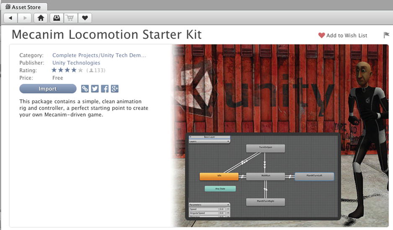Open the shopping cart
This screenshot has height=230, width=393.
click(x=70, y=18)
